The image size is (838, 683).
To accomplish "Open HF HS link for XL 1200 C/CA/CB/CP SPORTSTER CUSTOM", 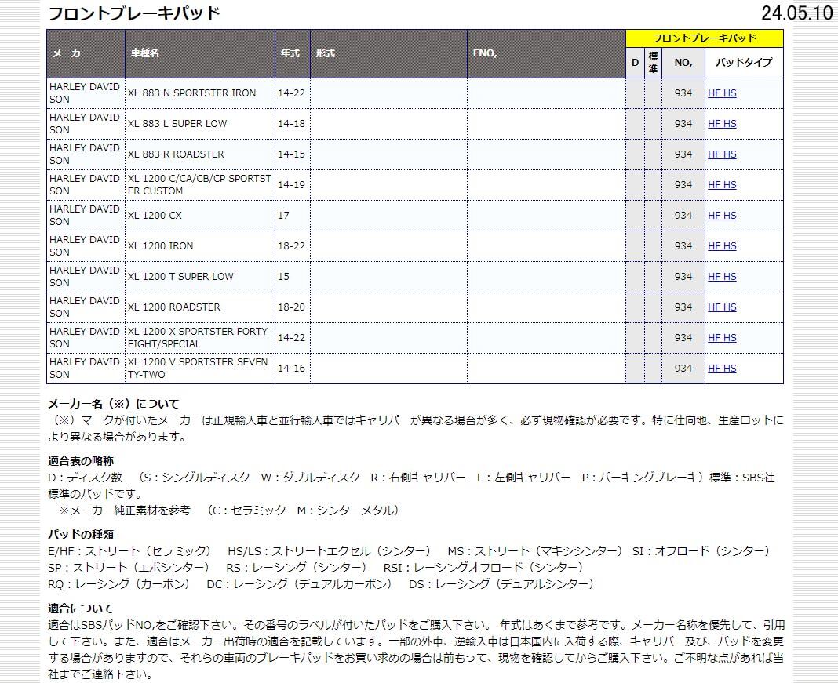I will [x=722, y=185].
